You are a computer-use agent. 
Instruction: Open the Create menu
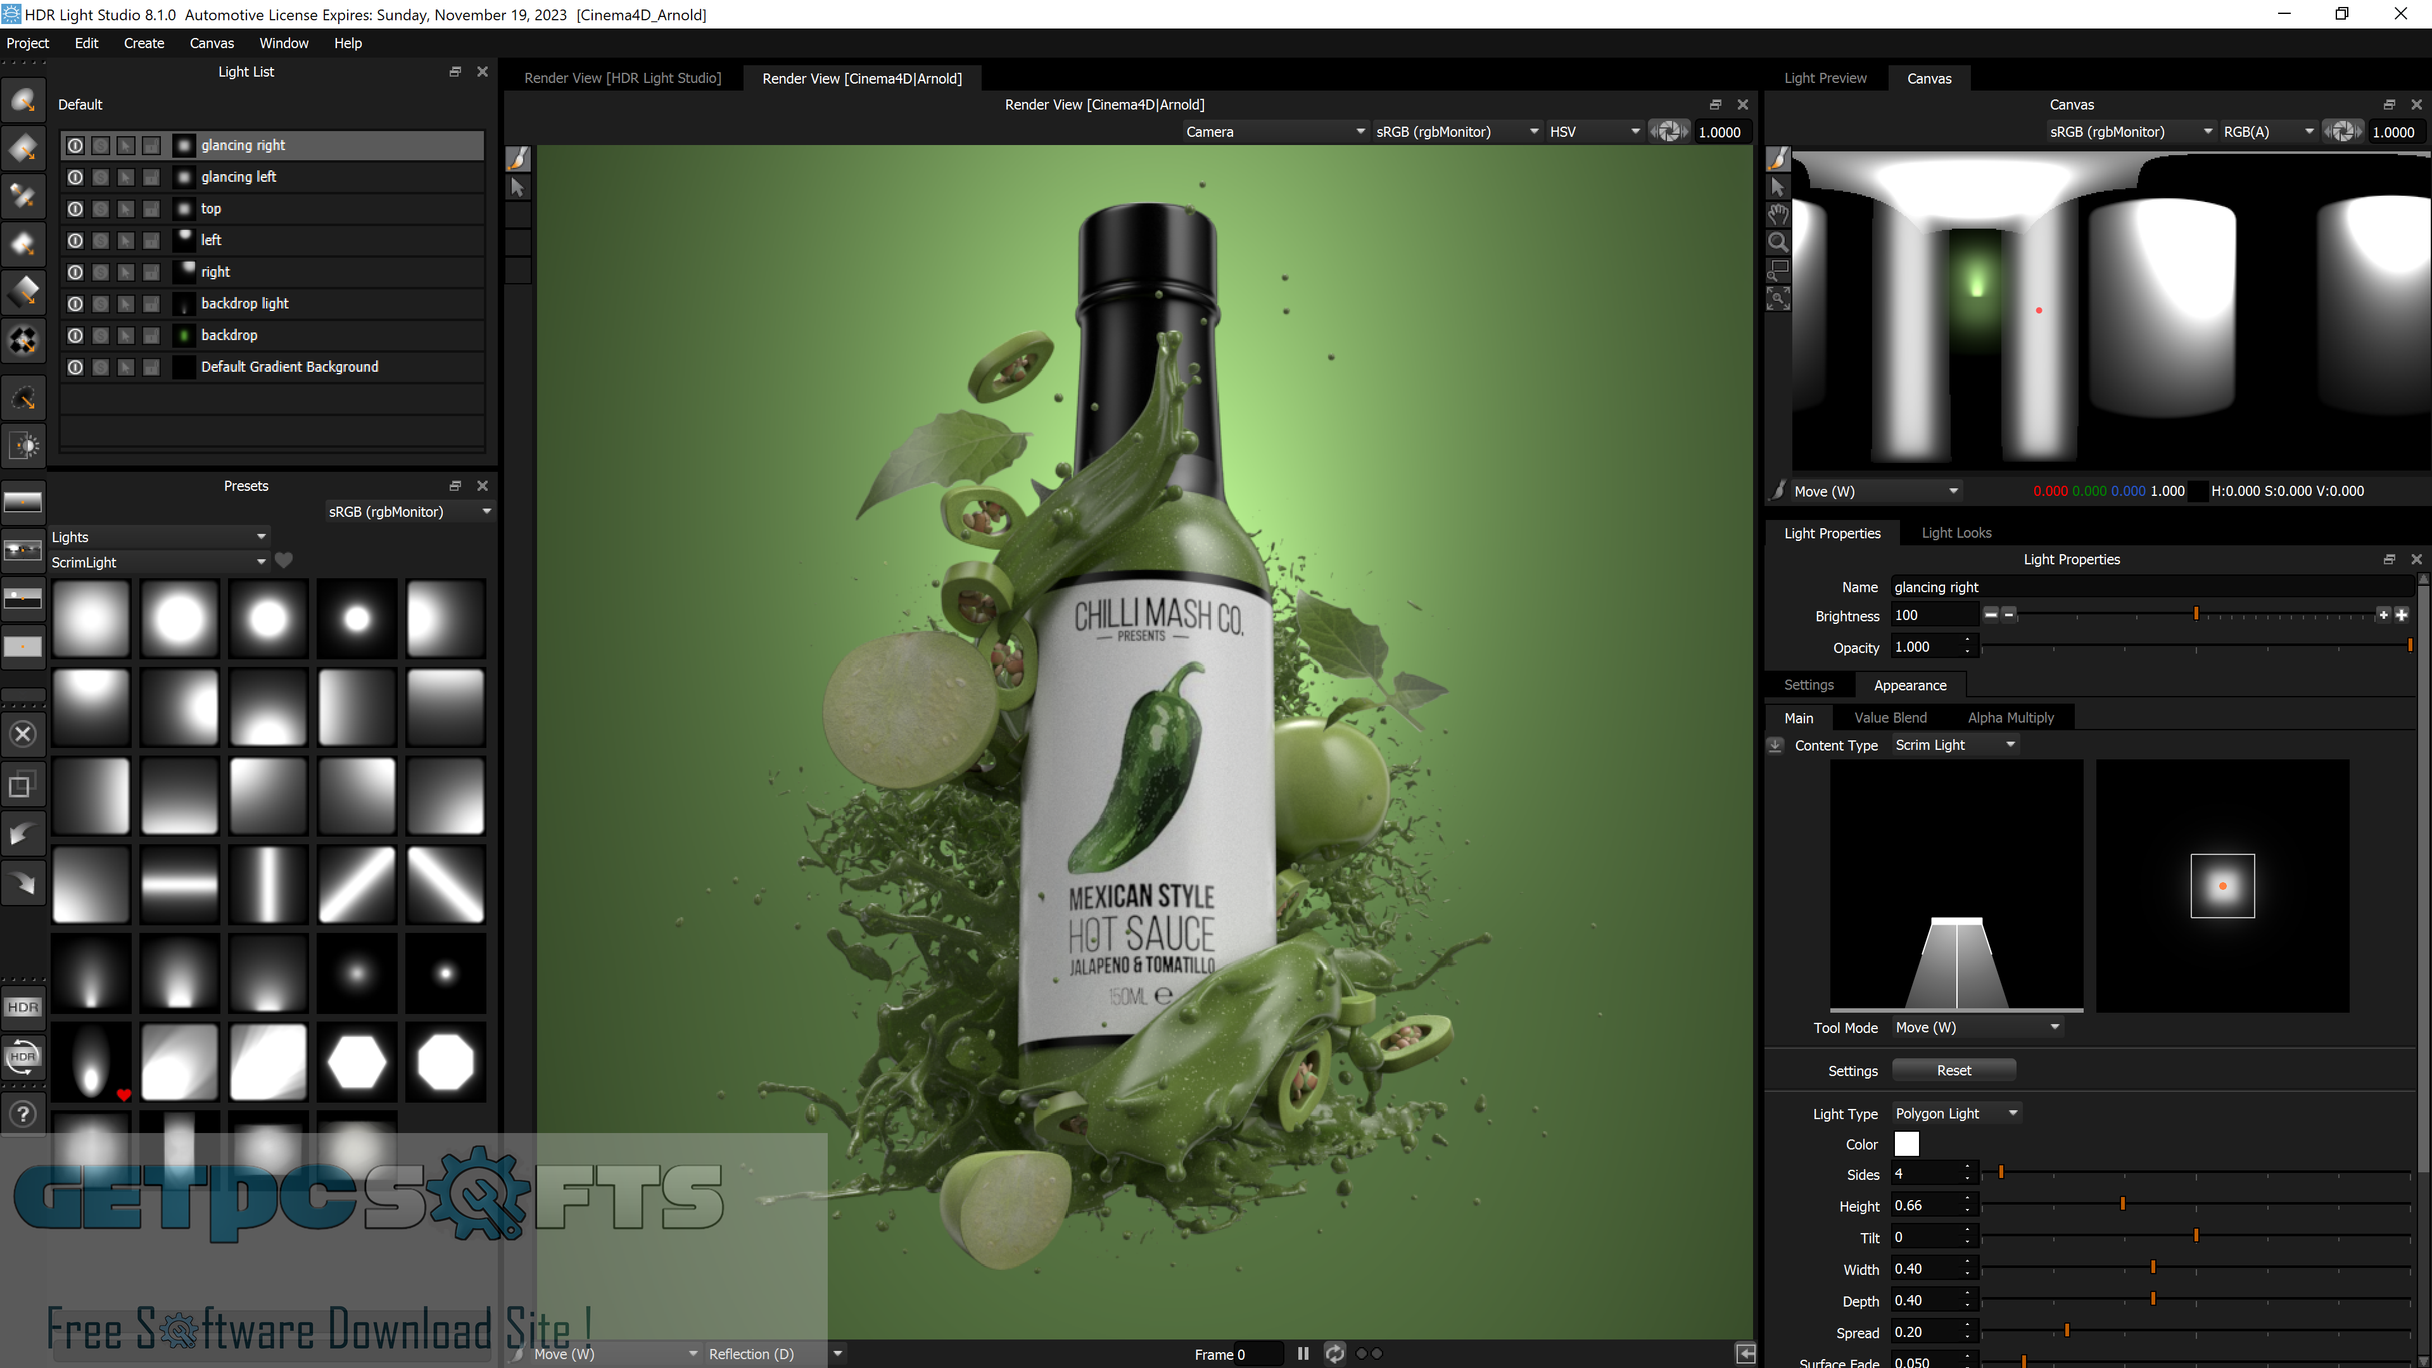coord(144,44)
